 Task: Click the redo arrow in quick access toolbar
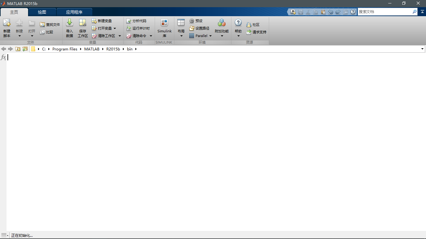pyautogui.click(x=338, y=12)
